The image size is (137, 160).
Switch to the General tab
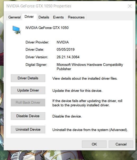click(x=14, y=17)
